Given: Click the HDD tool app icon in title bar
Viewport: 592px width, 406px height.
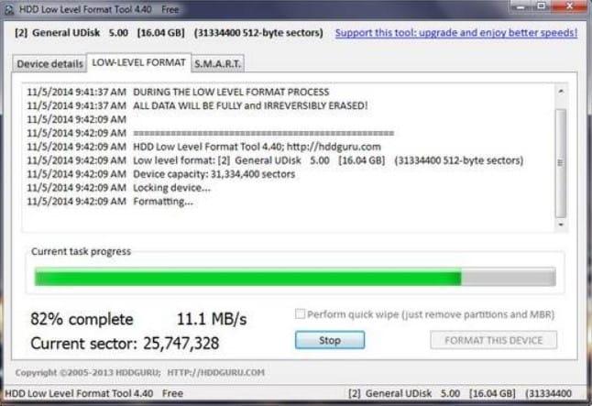Looking at the screenshot, I should pos(8,9).
